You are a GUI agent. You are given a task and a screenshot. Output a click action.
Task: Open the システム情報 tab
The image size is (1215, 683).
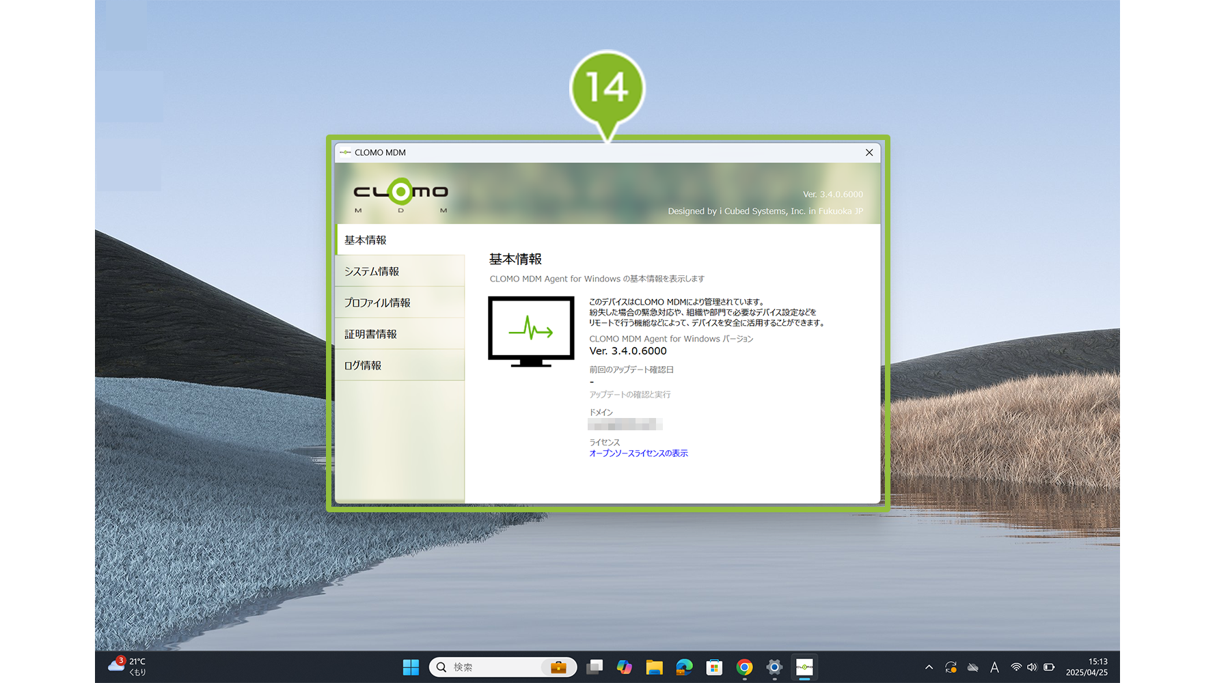(400, 271)
